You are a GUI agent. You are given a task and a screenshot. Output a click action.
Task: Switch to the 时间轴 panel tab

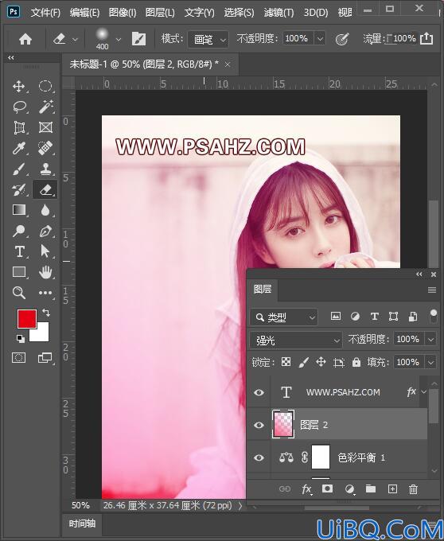pos(82,523)
